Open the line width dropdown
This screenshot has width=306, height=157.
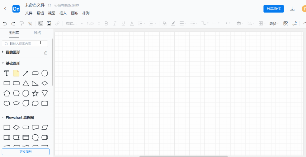[x=183, y=24]
